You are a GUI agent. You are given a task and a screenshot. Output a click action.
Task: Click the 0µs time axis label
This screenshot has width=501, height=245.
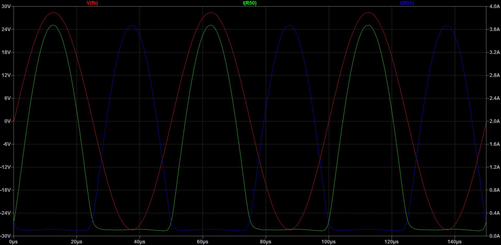pyautogui.click(x=13, y=242)
